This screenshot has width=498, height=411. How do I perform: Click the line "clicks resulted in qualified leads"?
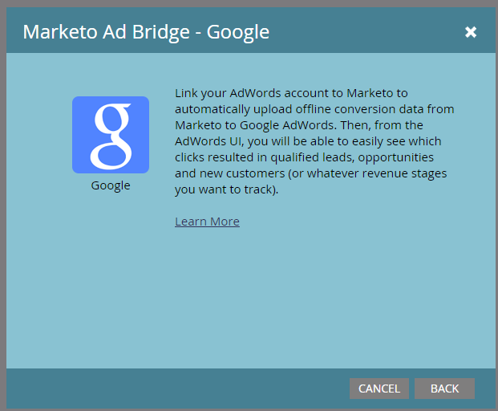(x=304, y=157)
